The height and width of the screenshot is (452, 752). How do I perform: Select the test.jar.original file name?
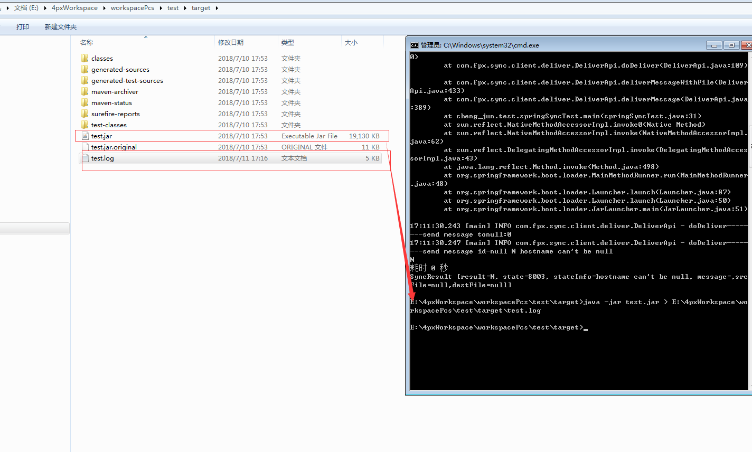coord(114,147)
